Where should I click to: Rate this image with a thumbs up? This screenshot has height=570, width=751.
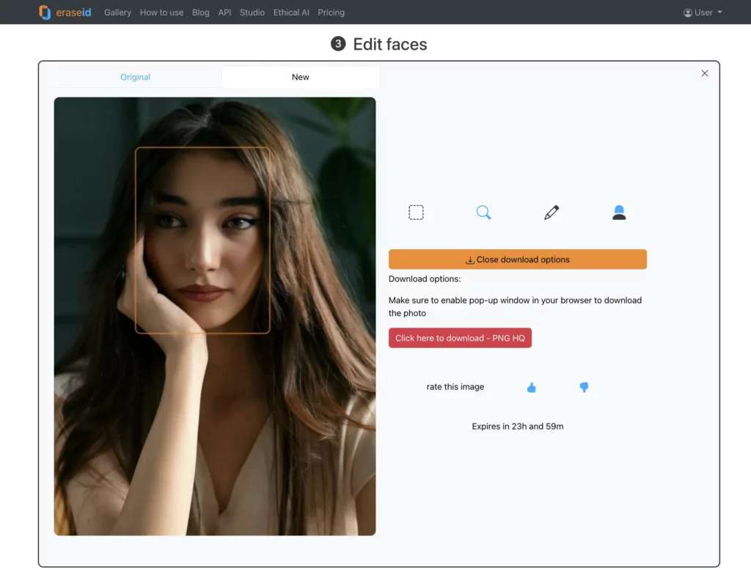[531, 387]
